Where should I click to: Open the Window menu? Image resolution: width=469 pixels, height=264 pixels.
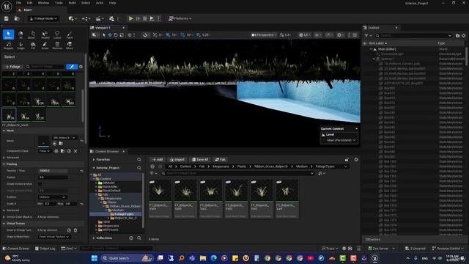44,3
